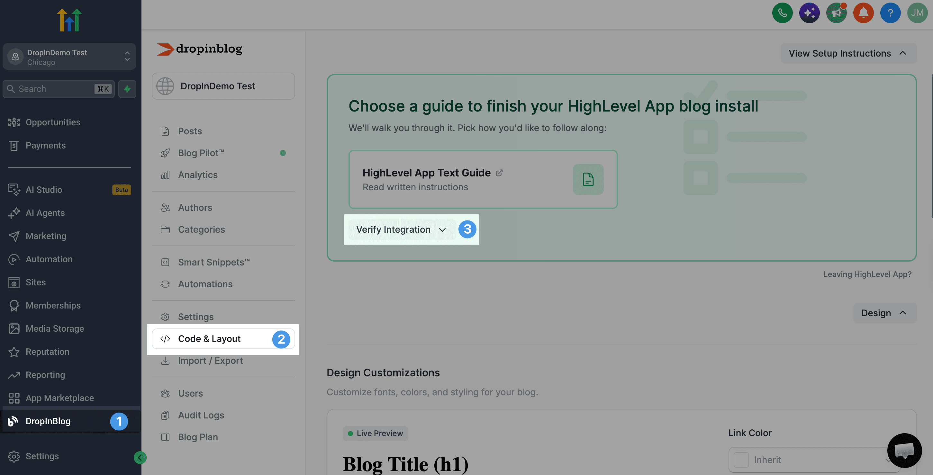Screen dimensions: 933x475
Task: Click the Blog Pilot rocket icon
Action: tap(165, 153)
